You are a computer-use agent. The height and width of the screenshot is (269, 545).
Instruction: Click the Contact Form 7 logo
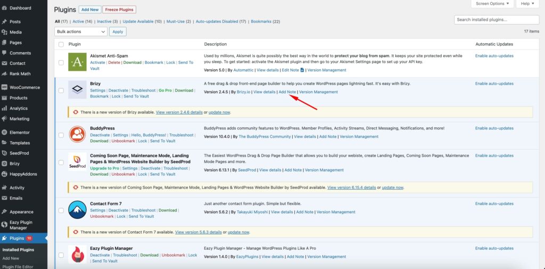click(x=77, y=210)
